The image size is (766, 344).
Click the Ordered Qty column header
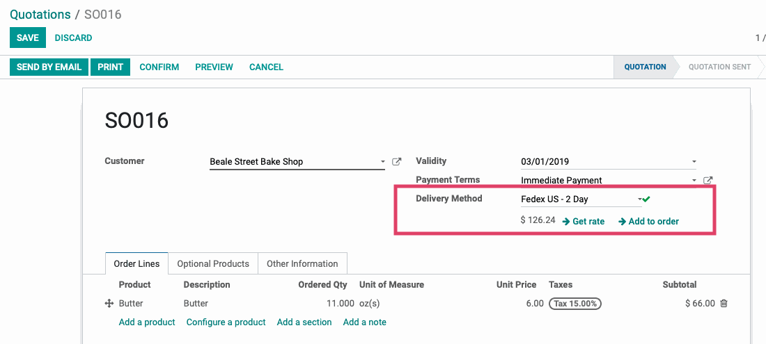pos(323,284)
